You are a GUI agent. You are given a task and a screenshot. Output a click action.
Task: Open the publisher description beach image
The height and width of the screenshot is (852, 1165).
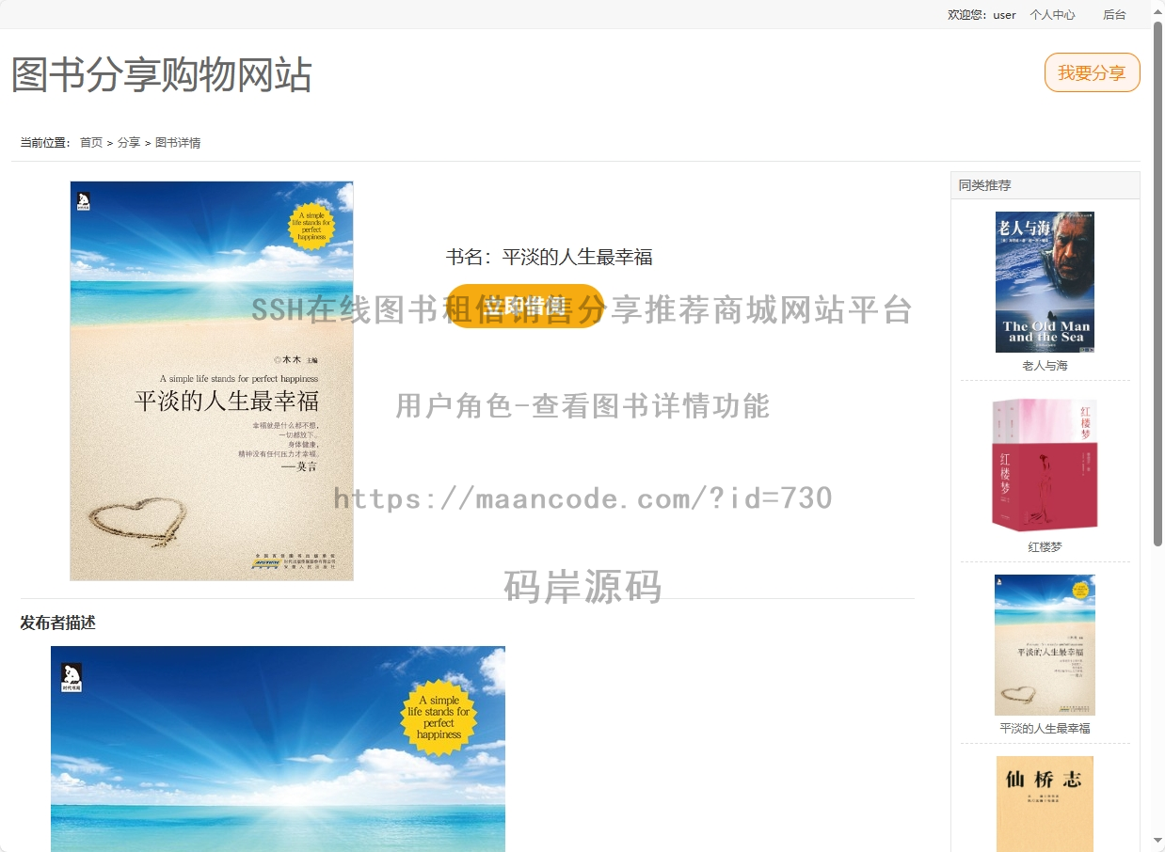(278, 749)
